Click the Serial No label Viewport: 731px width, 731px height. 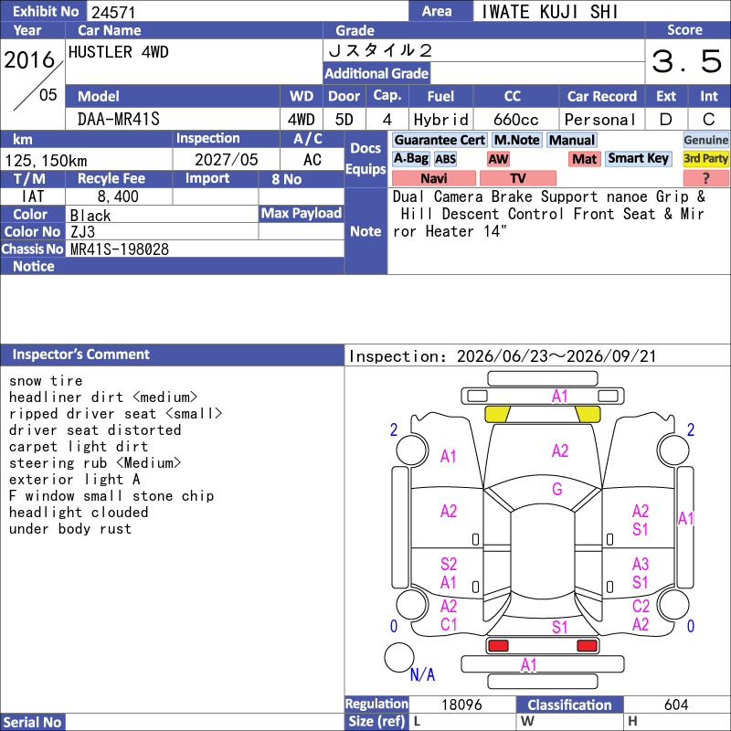33,722
